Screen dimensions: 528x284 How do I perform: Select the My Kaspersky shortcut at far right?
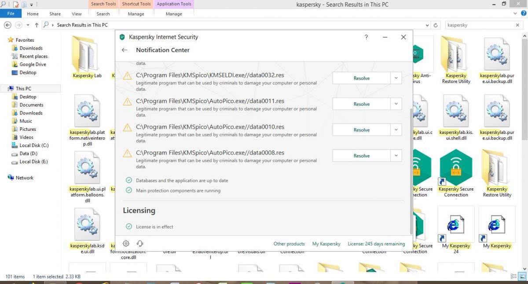tap(497, 224)
